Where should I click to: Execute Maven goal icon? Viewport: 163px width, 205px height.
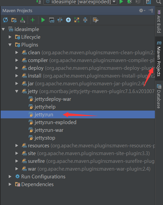[52, 20]
